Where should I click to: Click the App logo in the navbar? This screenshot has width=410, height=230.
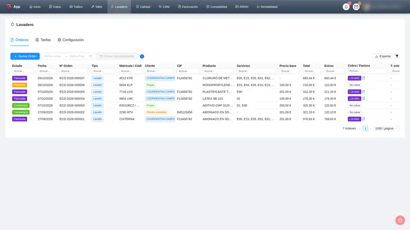click(x=13, y=7)
